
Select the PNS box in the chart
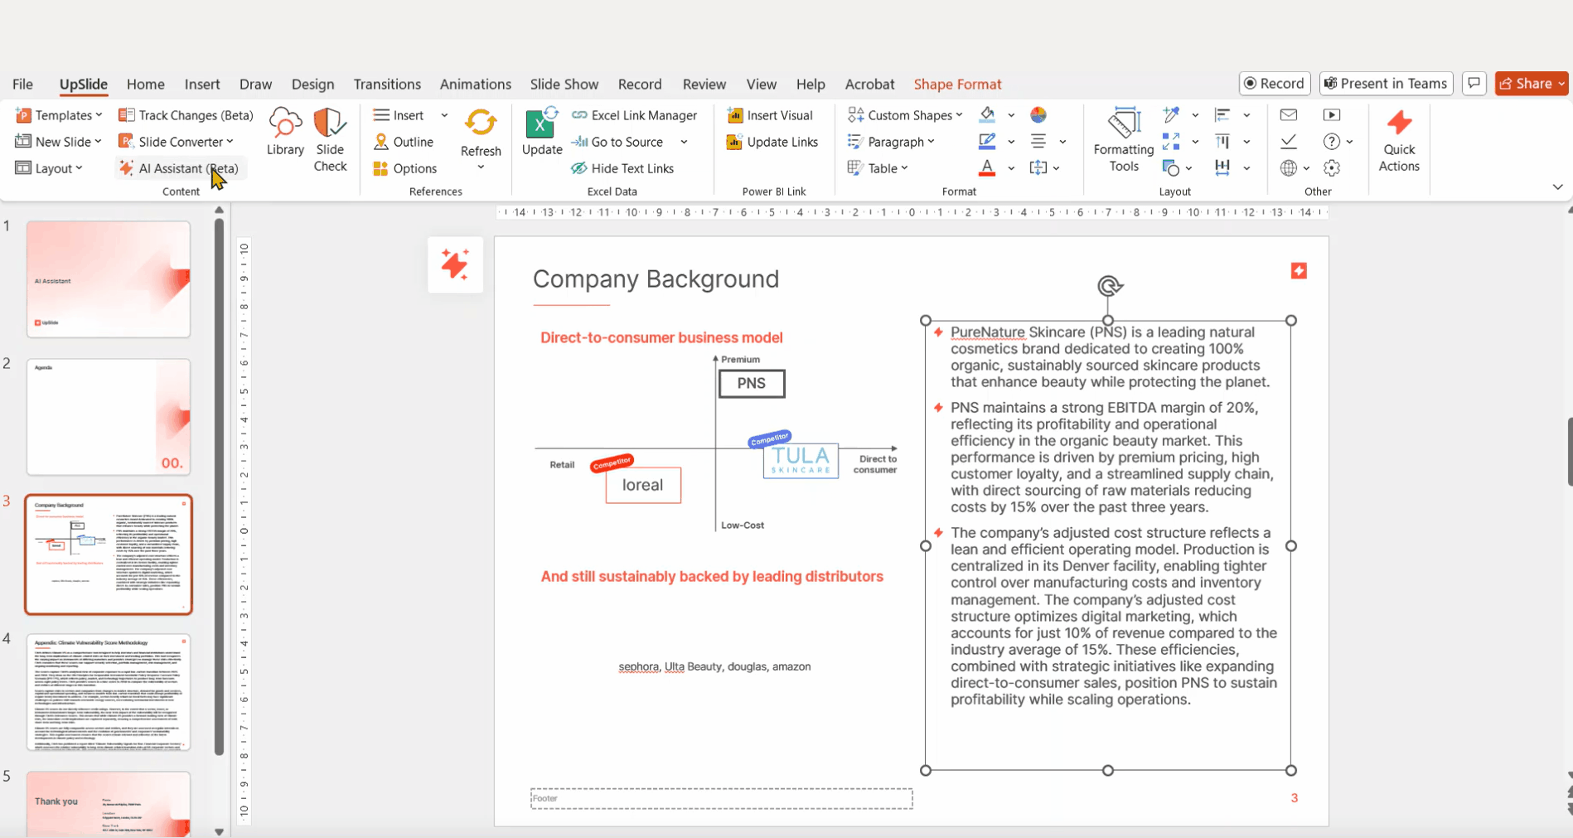(752, 383)
